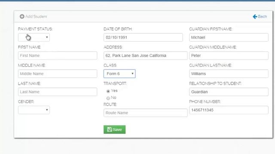Open the Class dropdown showing Form 6
Screen dimensions: 275x154
coord(119,74)
